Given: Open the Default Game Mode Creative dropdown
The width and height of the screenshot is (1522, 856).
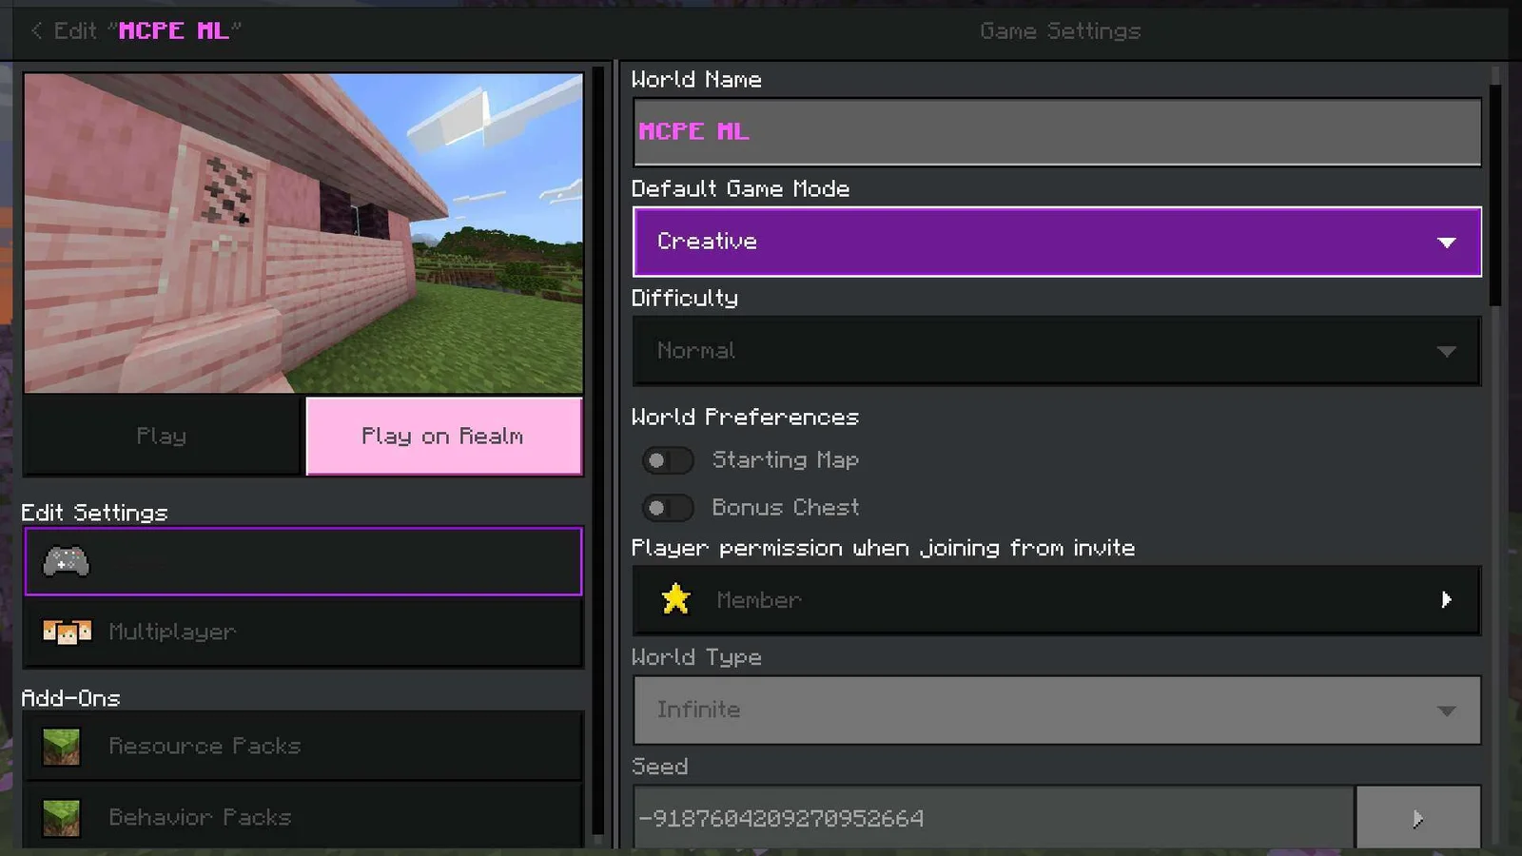Looking at the screenshot, I should [1057, 242].
